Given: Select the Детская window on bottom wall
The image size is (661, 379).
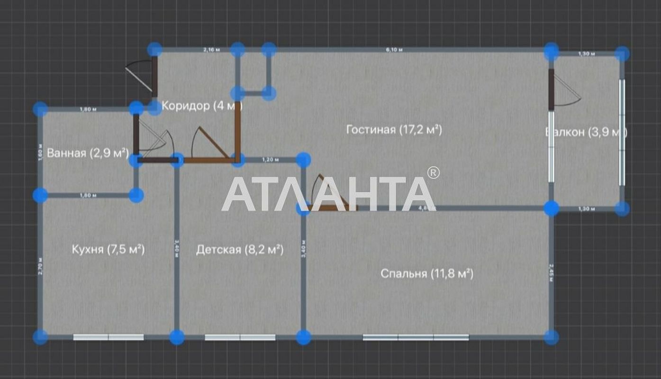Looking at the screenshot, I should (x=240, y=337).
